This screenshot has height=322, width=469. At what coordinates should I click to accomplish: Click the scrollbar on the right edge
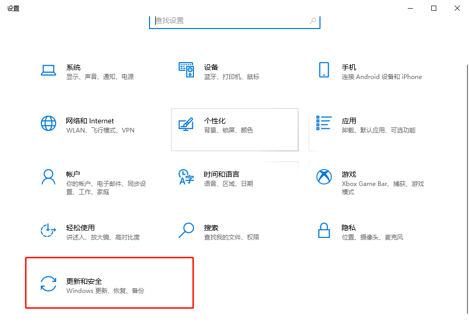466,153
